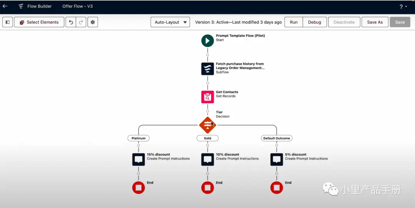Click 'Prompt Template Flow (Pilot)' label
This screenshot has height=208, width=415.
pyautogui.click(x=240, y=36)
